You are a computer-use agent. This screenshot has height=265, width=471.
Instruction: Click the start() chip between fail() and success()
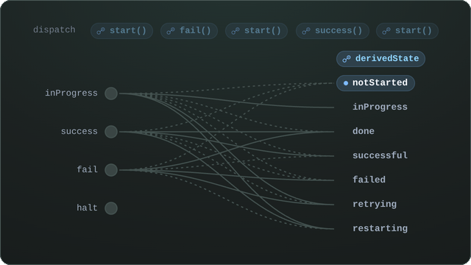click(x=256, y=31)
